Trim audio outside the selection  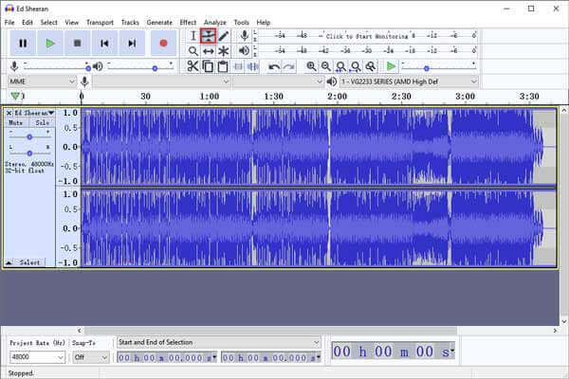pos(238,66)
